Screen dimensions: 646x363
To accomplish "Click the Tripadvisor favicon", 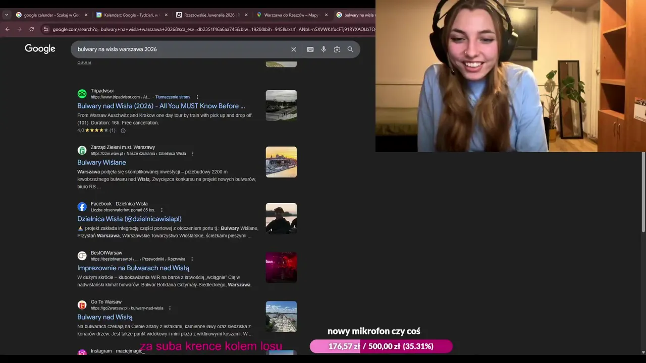I will click(82, 94).
